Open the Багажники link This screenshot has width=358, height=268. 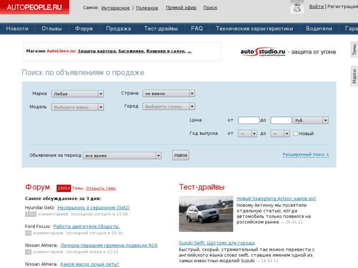coord(131,51)
